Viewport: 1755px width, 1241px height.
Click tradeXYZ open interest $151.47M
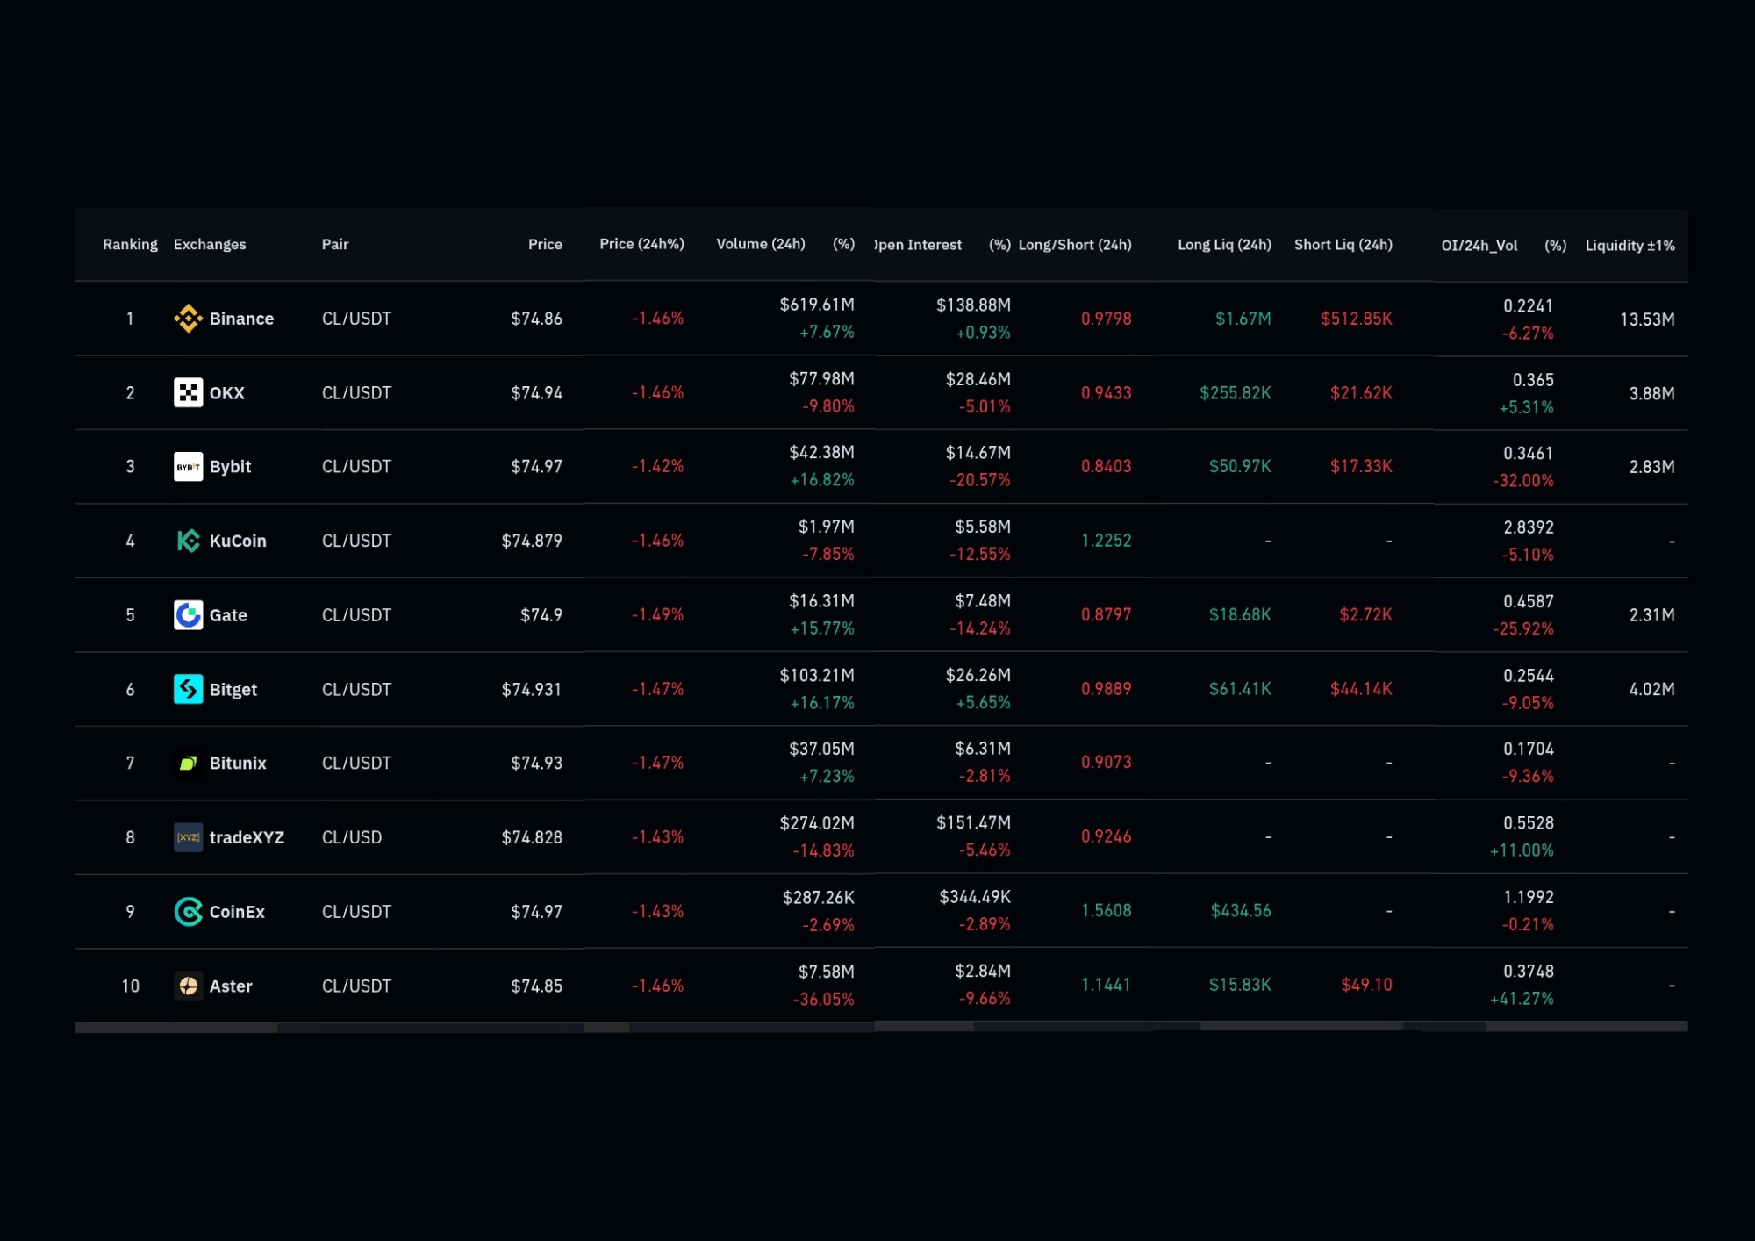(x=973, y=823)
